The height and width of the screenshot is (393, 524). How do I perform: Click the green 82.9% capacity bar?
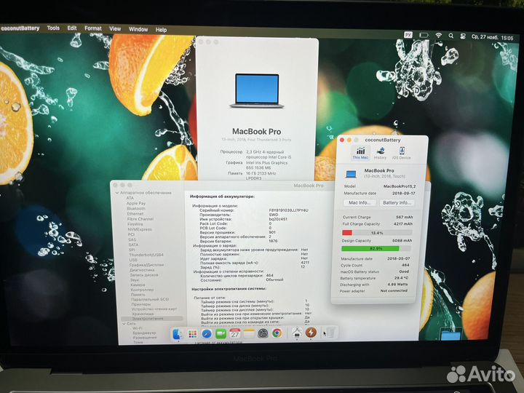pyautogui.click(x=376, y=249)
